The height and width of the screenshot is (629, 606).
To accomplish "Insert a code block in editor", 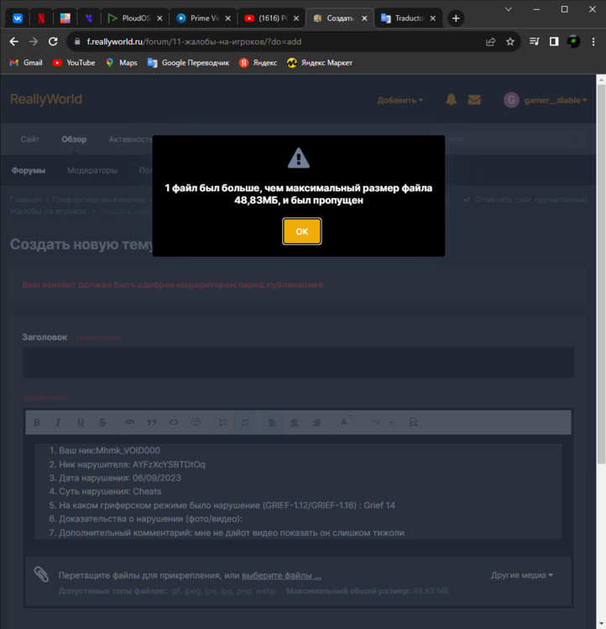I will pos(174,423).
